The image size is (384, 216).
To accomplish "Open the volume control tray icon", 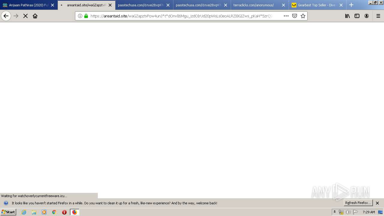I will click(x=348, y=212).
